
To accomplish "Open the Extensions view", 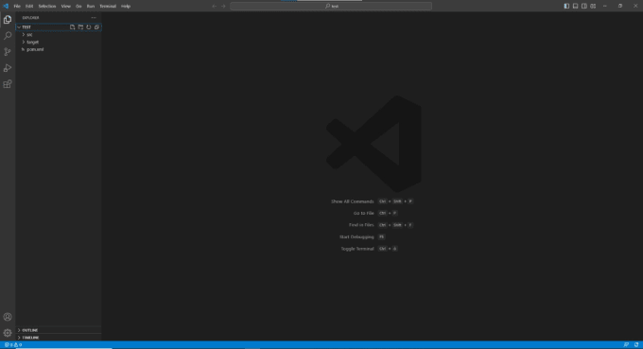I will click(x=8, y=84).
